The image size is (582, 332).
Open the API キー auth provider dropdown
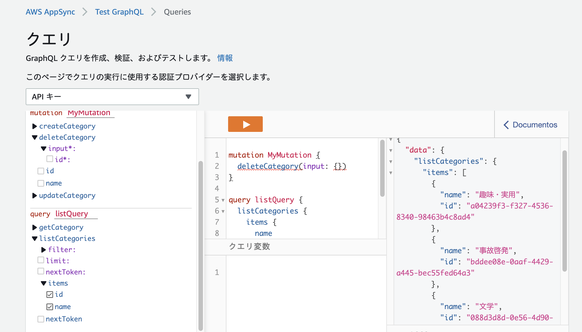coord(112,97)
